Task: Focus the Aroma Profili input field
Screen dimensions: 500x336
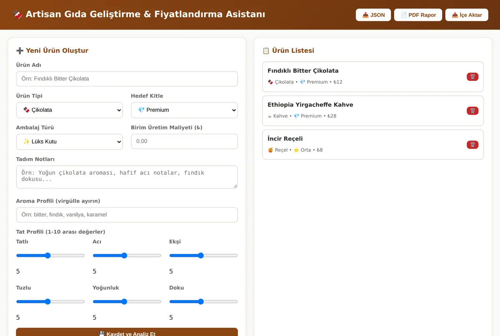Action: (x=127, y=215)
